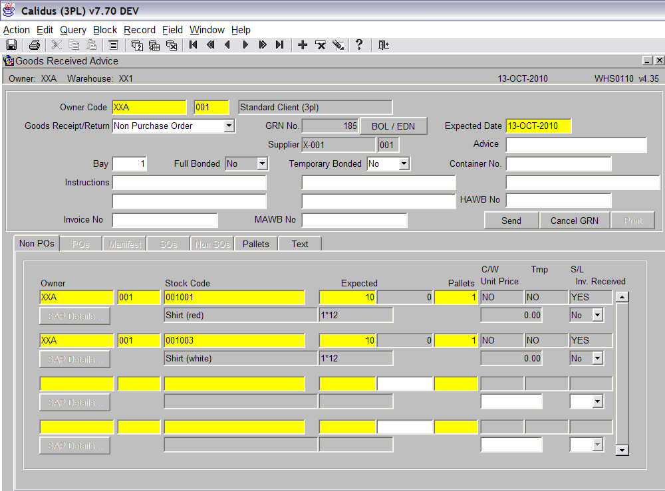Screen dimensions: 665x491
Task: Click the Paste clipboard icon
Action: (91, 45)
